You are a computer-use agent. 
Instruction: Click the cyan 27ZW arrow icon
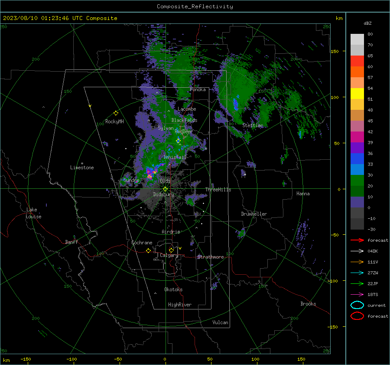coord(357,273)
